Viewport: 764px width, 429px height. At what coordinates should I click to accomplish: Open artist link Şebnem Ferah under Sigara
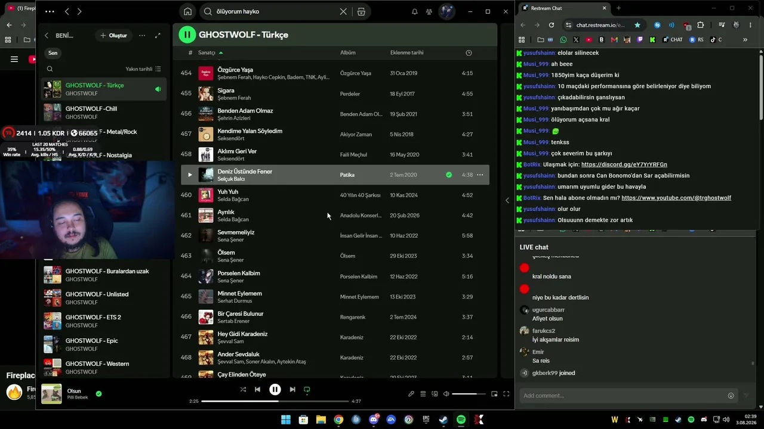pos(234,98)
